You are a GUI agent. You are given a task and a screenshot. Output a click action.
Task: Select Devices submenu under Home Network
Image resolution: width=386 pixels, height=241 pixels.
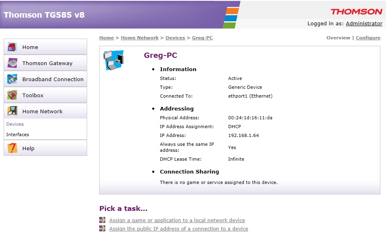point(15,124)
